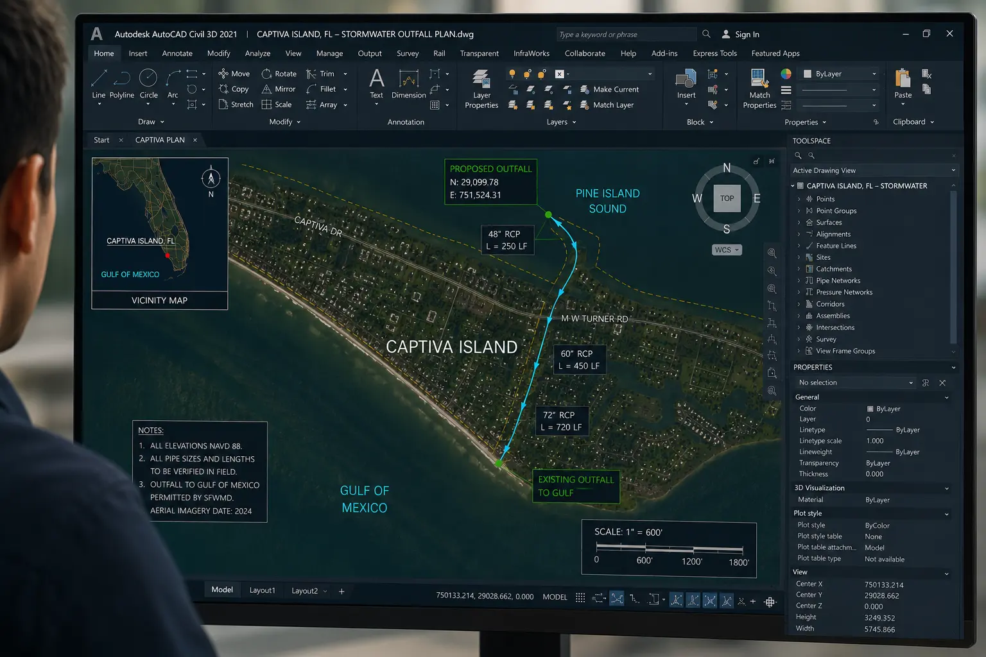Select the Polyline tool

click(121, 84)
